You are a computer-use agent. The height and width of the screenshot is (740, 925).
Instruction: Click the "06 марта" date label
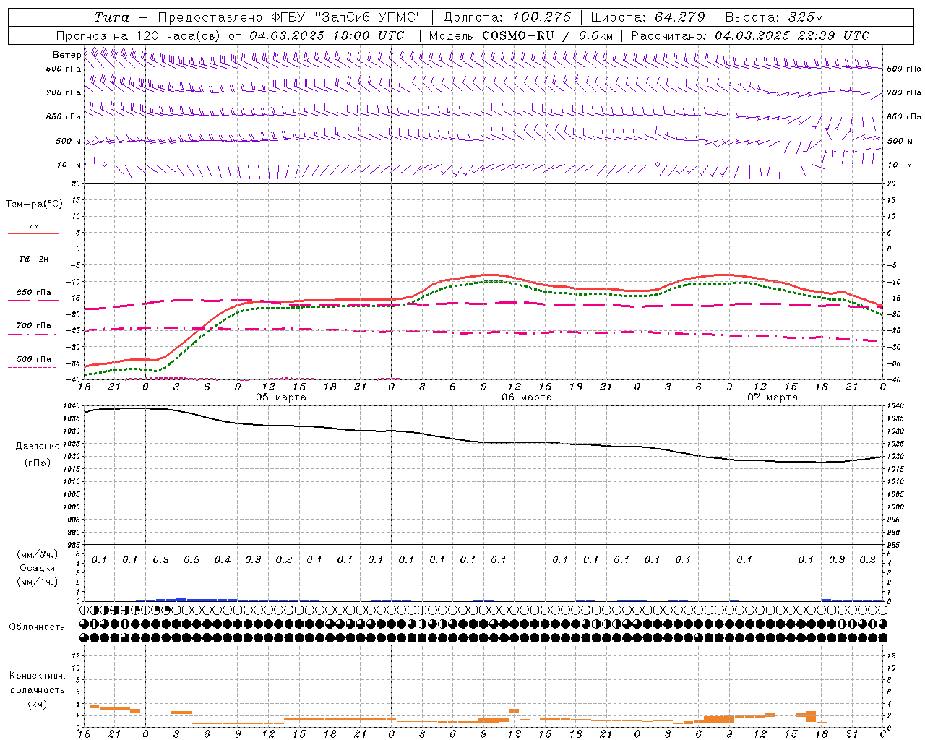527,397
